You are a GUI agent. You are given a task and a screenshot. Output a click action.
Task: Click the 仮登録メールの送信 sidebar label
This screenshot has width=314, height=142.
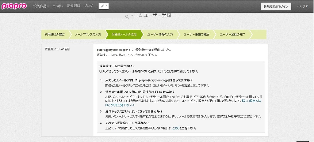tap(57, 49)
